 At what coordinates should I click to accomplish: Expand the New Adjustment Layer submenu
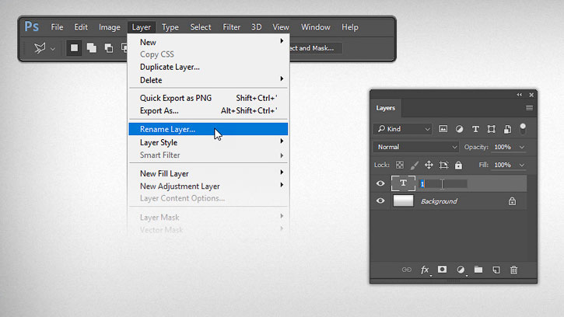point(282,185)
